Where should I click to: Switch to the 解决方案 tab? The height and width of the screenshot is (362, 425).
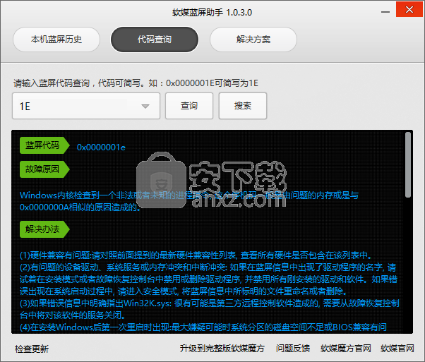253,40
